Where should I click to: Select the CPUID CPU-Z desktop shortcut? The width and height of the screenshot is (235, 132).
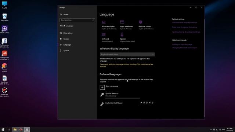point(5,29)
